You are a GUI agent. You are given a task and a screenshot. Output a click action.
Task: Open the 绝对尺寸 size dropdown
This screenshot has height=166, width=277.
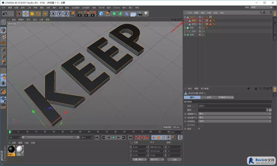(x=157, y=160)
